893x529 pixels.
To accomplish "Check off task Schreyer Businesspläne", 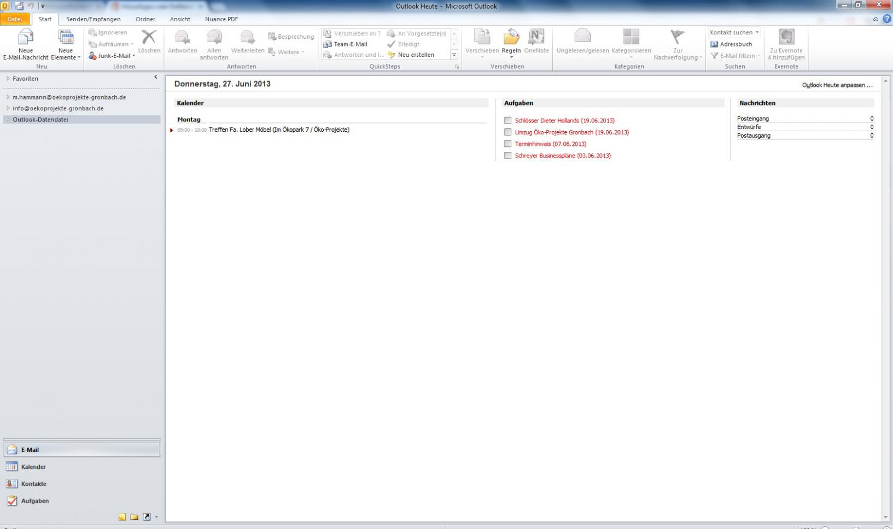I will click(508, 156).
